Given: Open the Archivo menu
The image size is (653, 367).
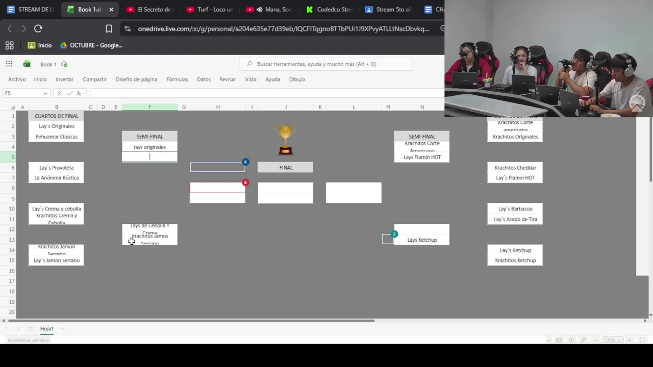Looking at the screenshot, I should [17, 79].
